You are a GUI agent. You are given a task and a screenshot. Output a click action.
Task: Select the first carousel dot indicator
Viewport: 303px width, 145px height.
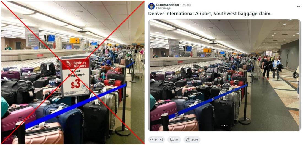pos(222,126)
